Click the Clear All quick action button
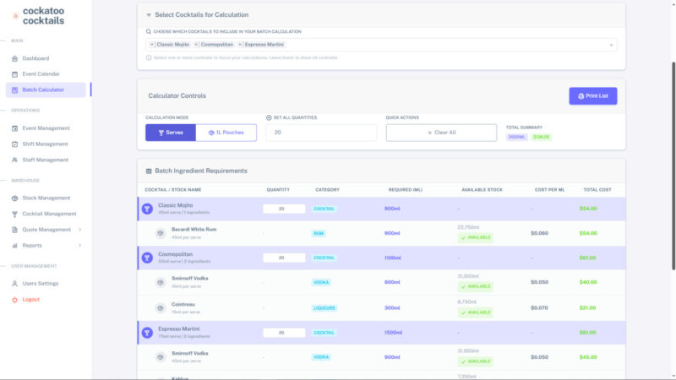 tap(441, 133)
